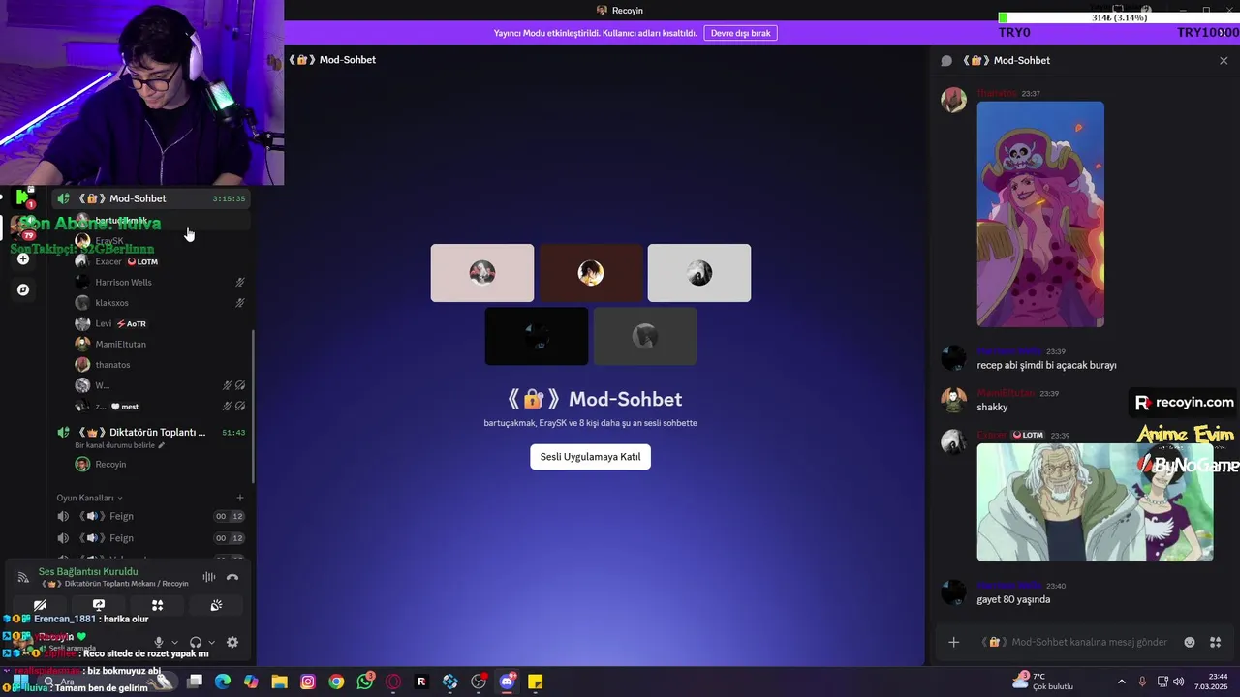Open Discord user settings gear
1240x697 pixels.
point(232,642)
